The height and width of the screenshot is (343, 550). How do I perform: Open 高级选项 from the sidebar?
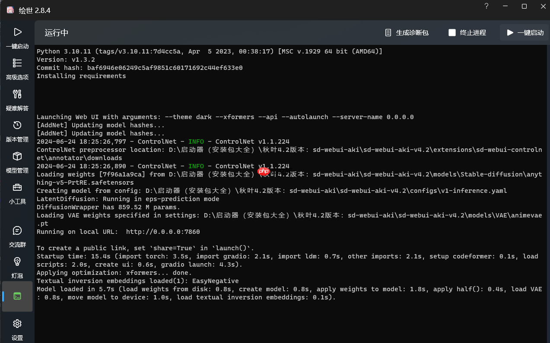17,69
